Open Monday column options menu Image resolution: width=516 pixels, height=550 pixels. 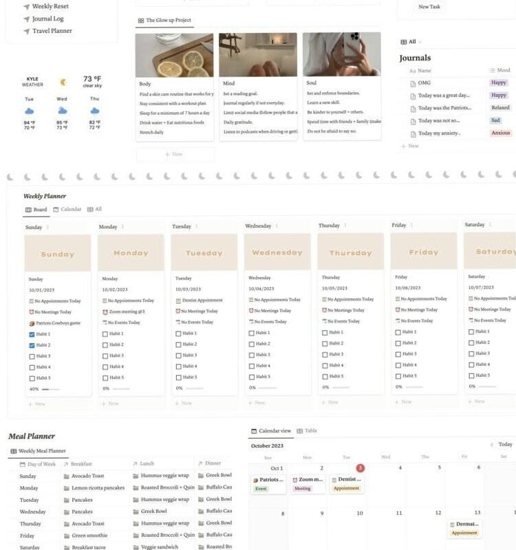click(x=122, y=227)
